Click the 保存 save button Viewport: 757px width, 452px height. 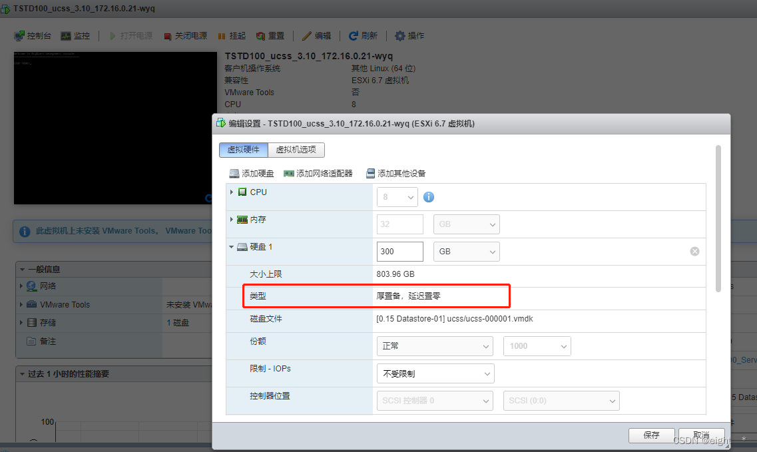[651, 435]
